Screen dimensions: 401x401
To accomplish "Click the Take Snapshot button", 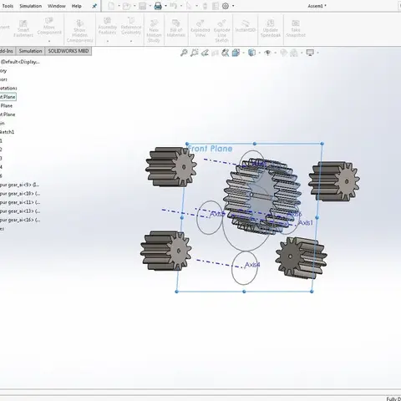I will 296,28.
